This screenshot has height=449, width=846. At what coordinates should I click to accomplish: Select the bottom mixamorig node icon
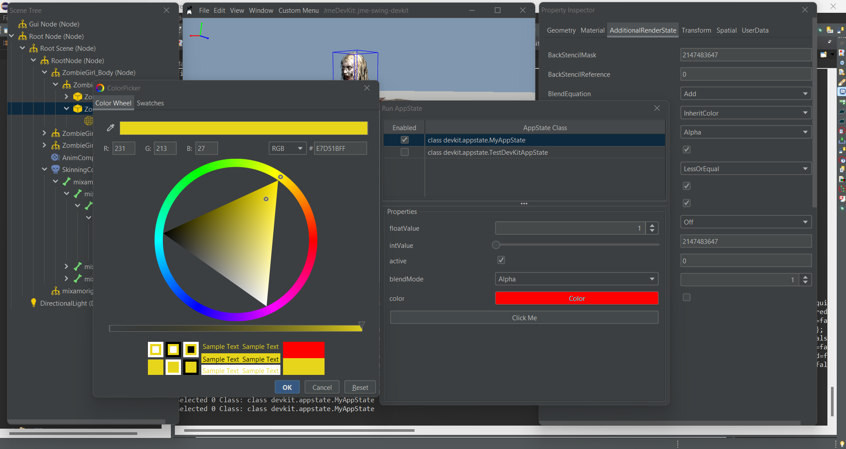(x=56, y=291)
